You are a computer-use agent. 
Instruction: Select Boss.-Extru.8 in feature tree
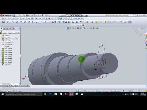click(8, 62)
